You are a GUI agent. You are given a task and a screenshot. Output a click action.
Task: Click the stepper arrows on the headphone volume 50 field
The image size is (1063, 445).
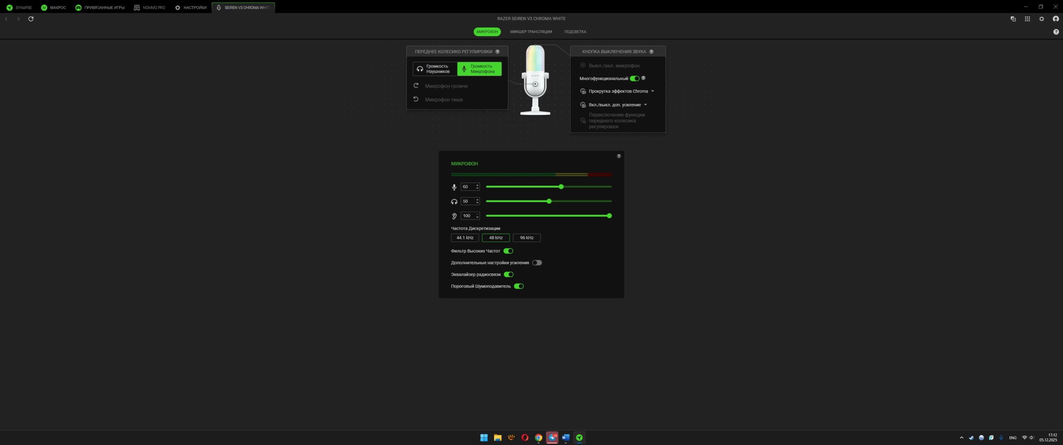477,201
